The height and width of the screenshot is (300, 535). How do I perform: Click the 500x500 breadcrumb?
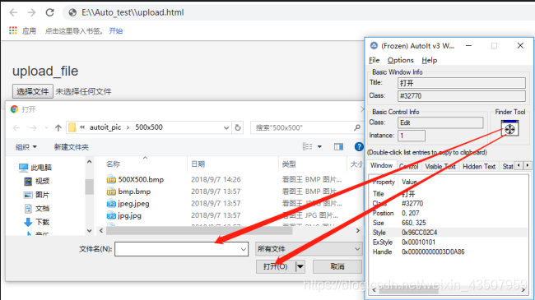[149, 127]
